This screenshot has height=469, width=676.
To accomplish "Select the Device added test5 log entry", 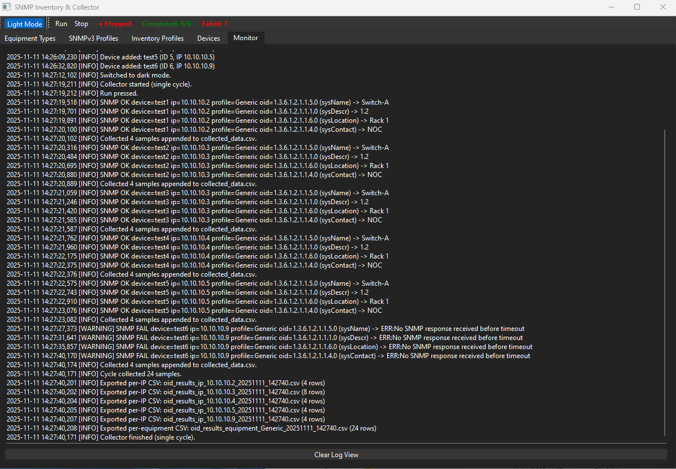I will point(111,57).
